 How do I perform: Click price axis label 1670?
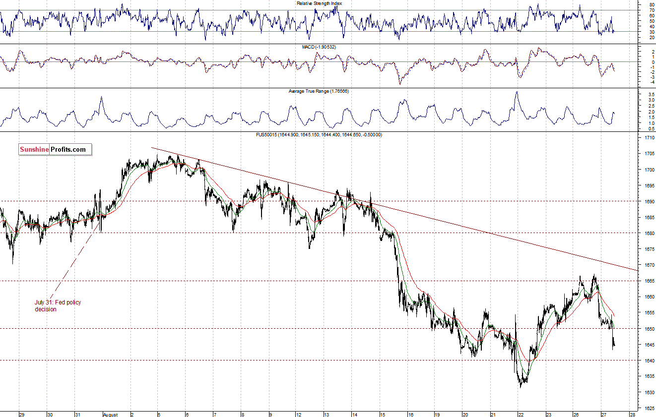[x=650, y=265]
